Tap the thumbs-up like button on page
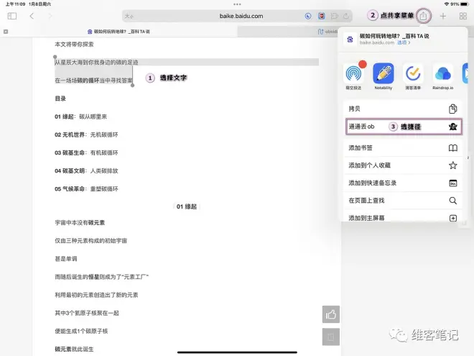474x356 pixels. tap(331, 314)
